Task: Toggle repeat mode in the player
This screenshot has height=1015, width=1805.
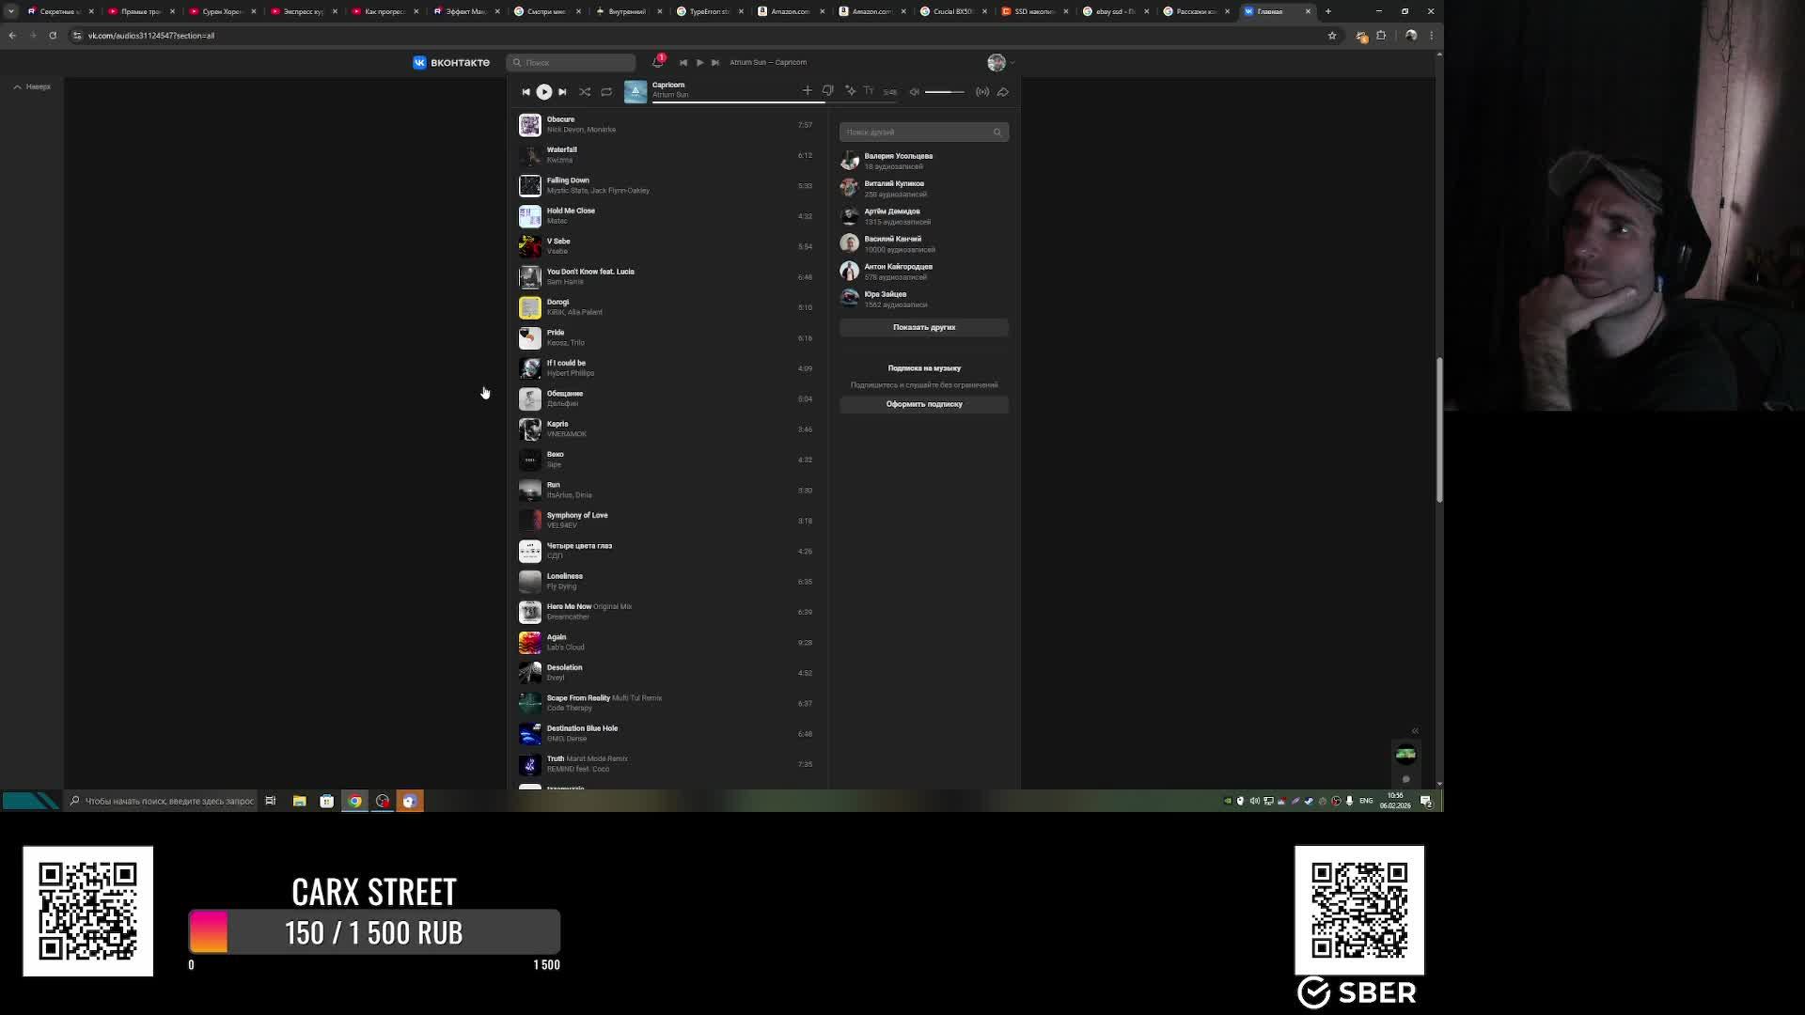Action: pos(606,92)
